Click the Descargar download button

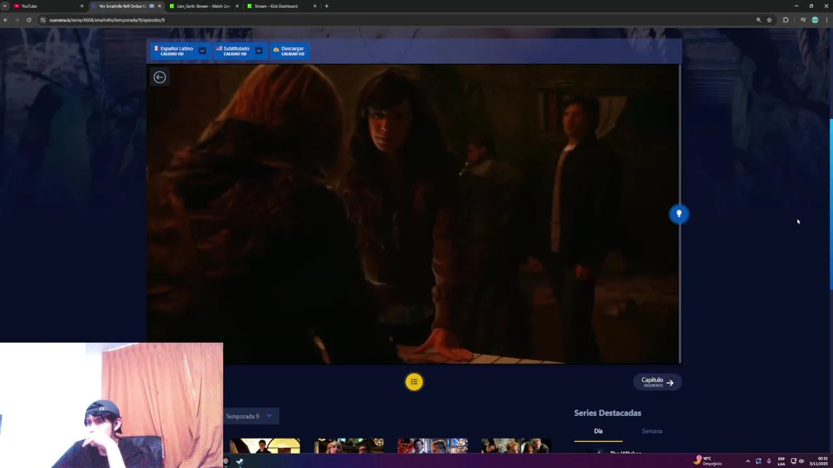click(289, 51)
